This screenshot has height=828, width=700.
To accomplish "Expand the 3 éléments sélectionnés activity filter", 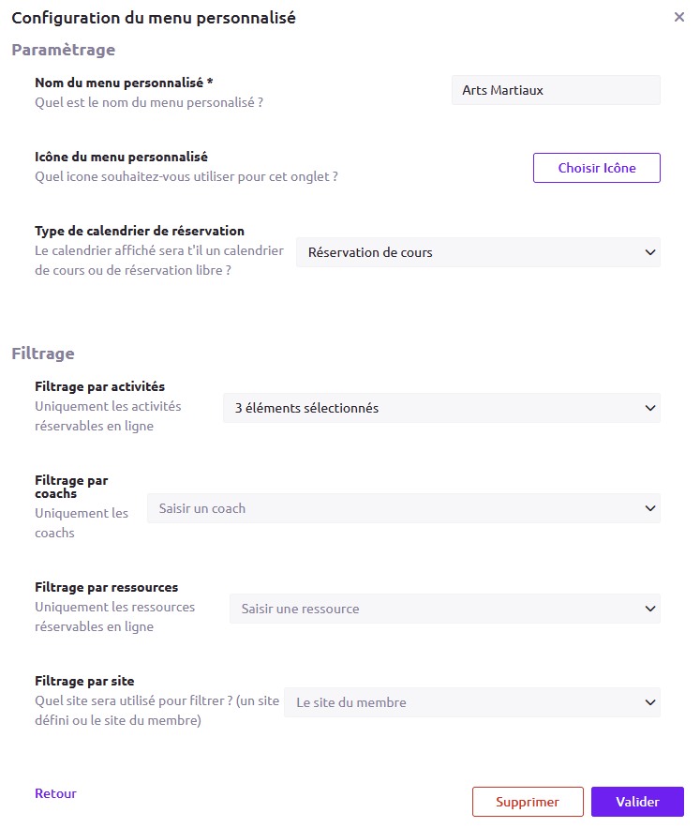I will 441,408.
